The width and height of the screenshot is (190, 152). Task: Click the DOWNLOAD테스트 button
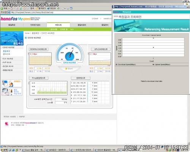tap(38, 49)
